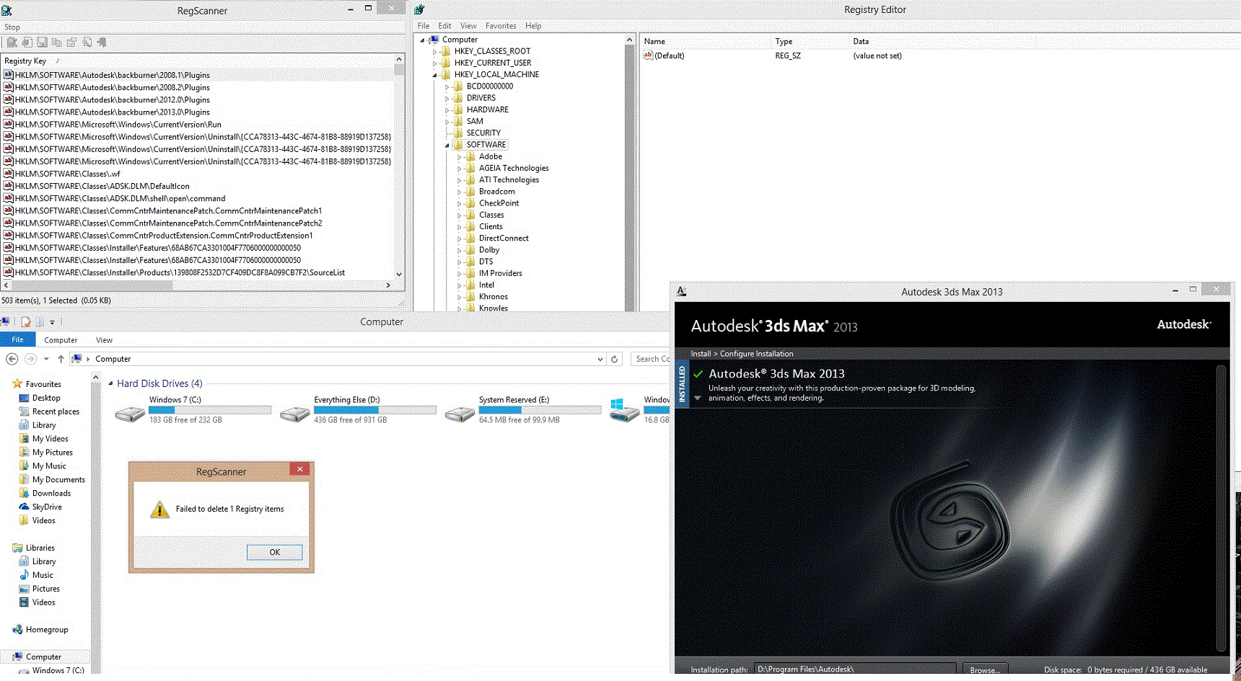Viewport: 1241px width, 681px height.
Task: Refresh the Computer window address bar
Action: tap(615, 359)
